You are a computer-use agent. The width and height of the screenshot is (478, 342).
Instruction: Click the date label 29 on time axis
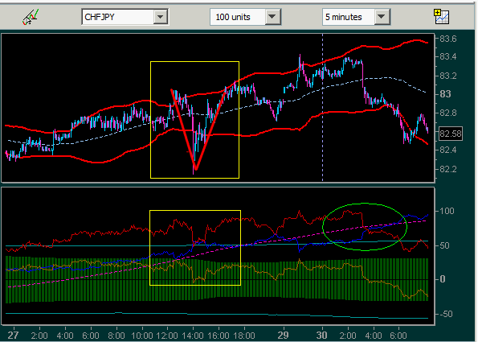coord(284,335)
